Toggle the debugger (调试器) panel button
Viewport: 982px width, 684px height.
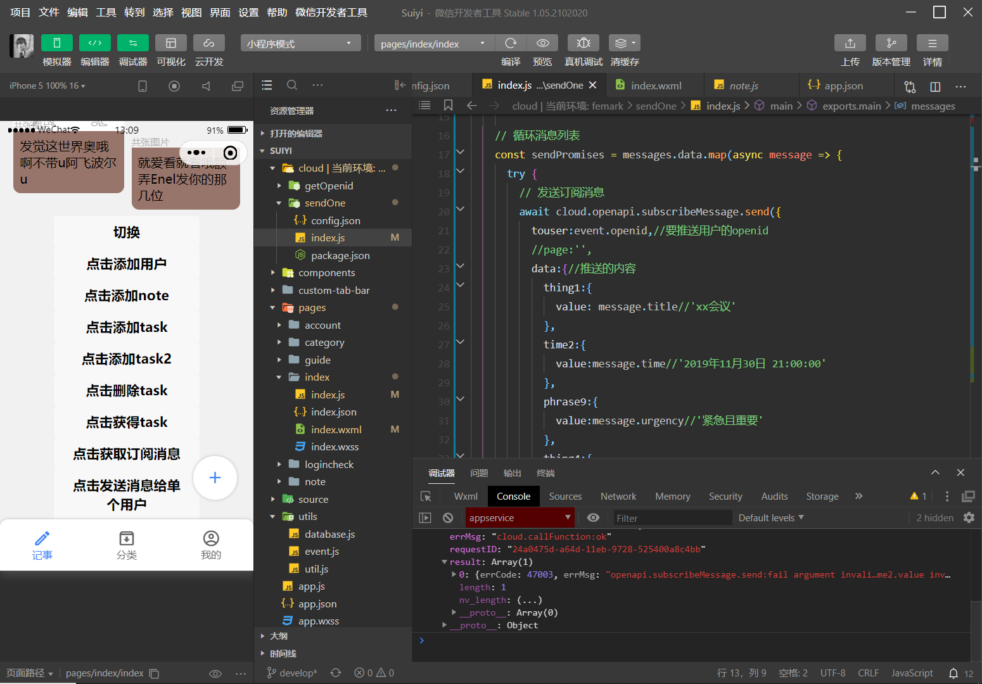[x=133, y=43]
